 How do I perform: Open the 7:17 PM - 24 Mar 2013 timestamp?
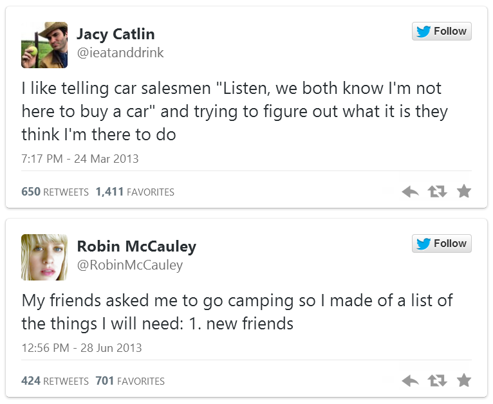(80, 158)
